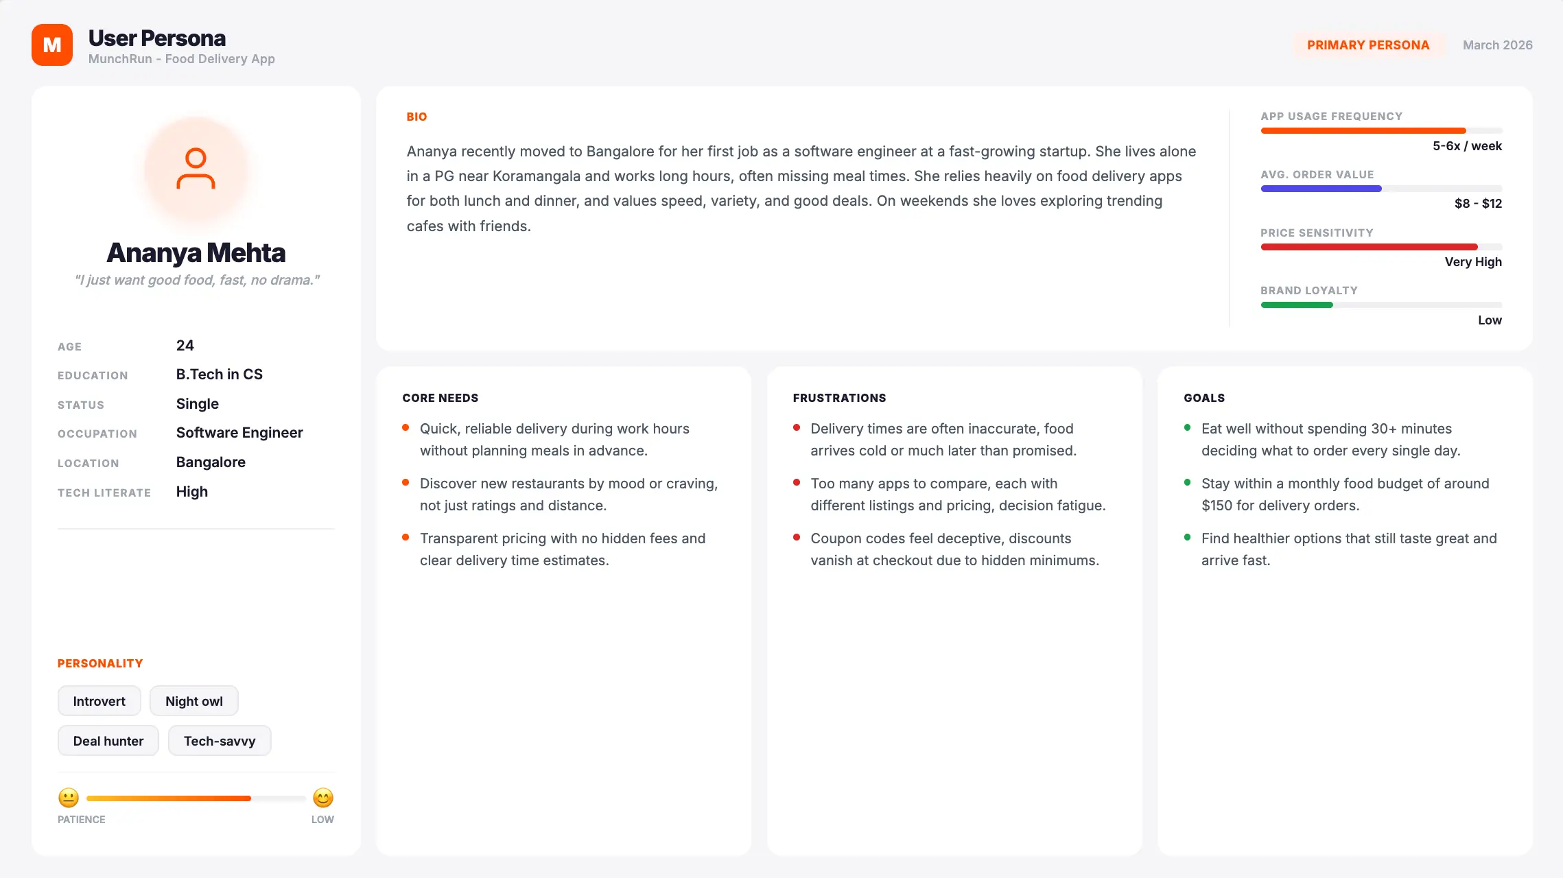This screenshot has height=878, width=1563.
Task: Click the Deal hunter tag
Action: [108, 741]
